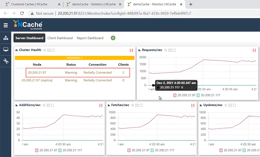The image size is (260, 157).
Task: Close the demoCache Statistics browser tab
Action: coord(120,4)
